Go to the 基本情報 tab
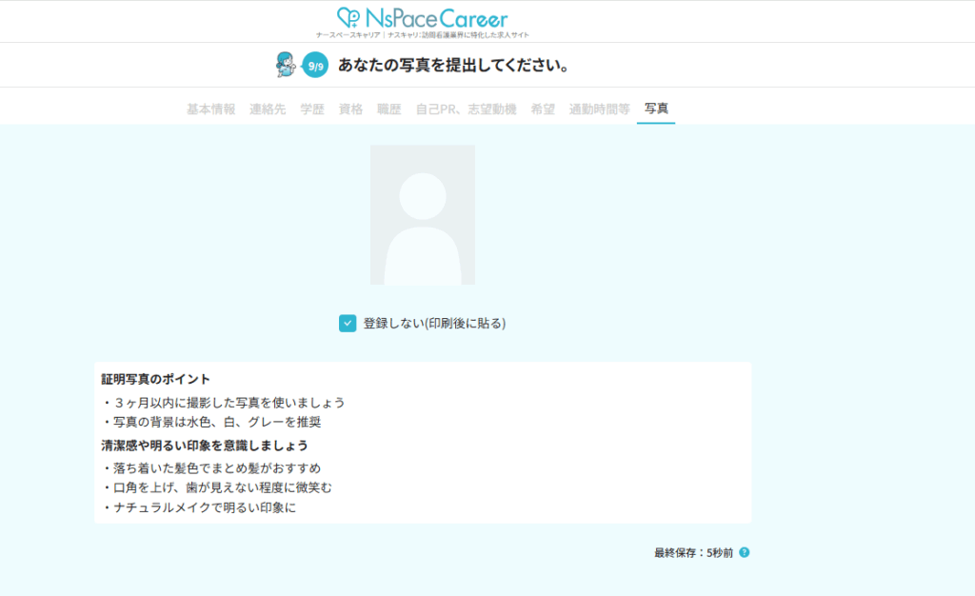Viewport: 975px width, 596px height. (210, 109)
